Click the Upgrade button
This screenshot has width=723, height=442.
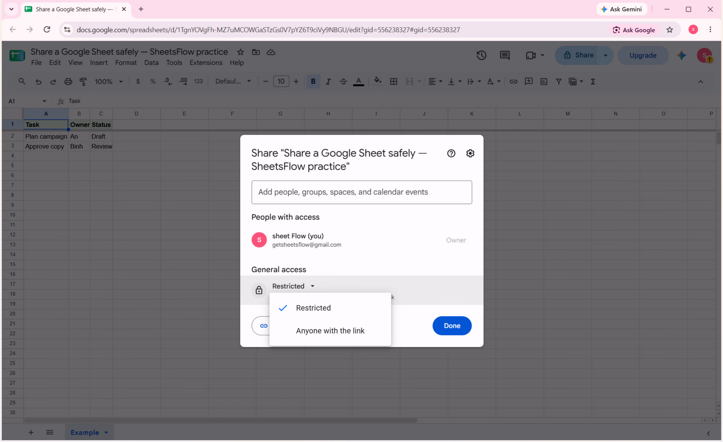click(643, 55)
